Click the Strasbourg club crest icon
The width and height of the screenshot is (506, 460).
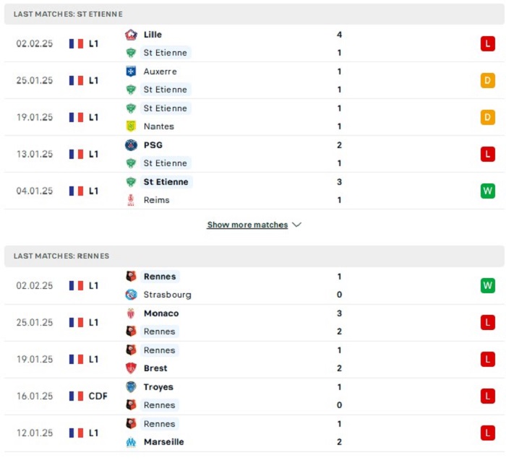point(131,295)
